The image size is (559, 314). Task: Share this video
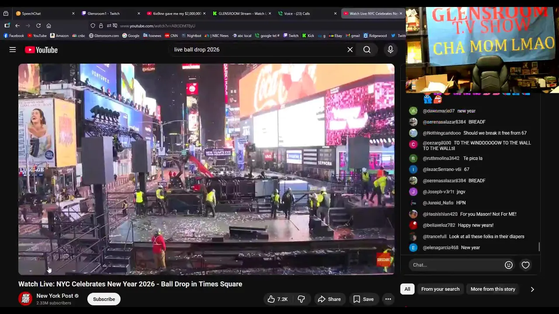(x=329, y=299)
